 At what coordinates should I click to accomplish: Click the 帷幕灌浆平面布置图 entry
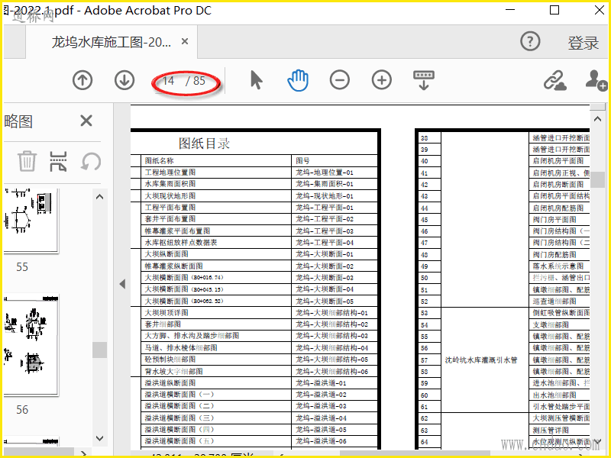tap(178, 231)
